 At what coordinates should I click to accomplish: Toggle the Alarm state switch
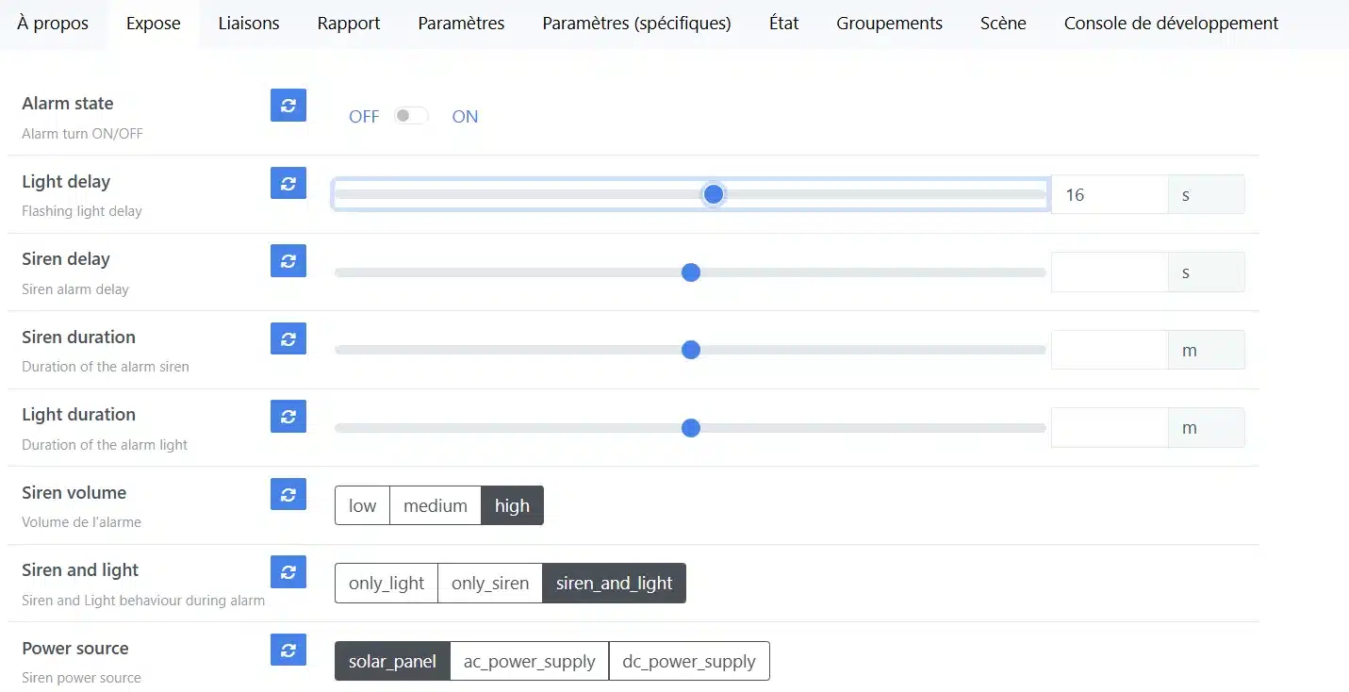(x=411, y=116)
